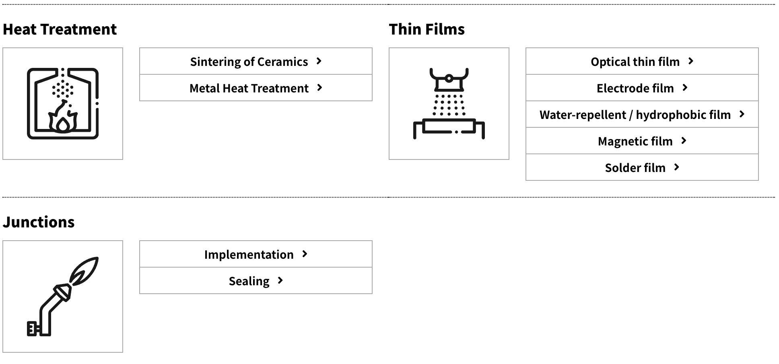Click the chevron next to Solder film
Image resolution: width=779 pixels, height=364 pixels.
click(x=677, y=167)
